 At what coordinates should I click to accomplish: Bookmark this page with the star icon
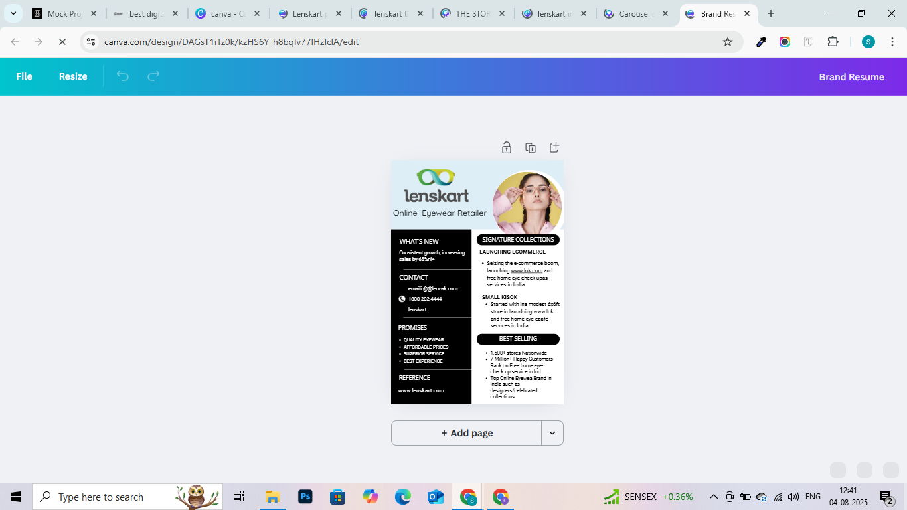[728, 42]
